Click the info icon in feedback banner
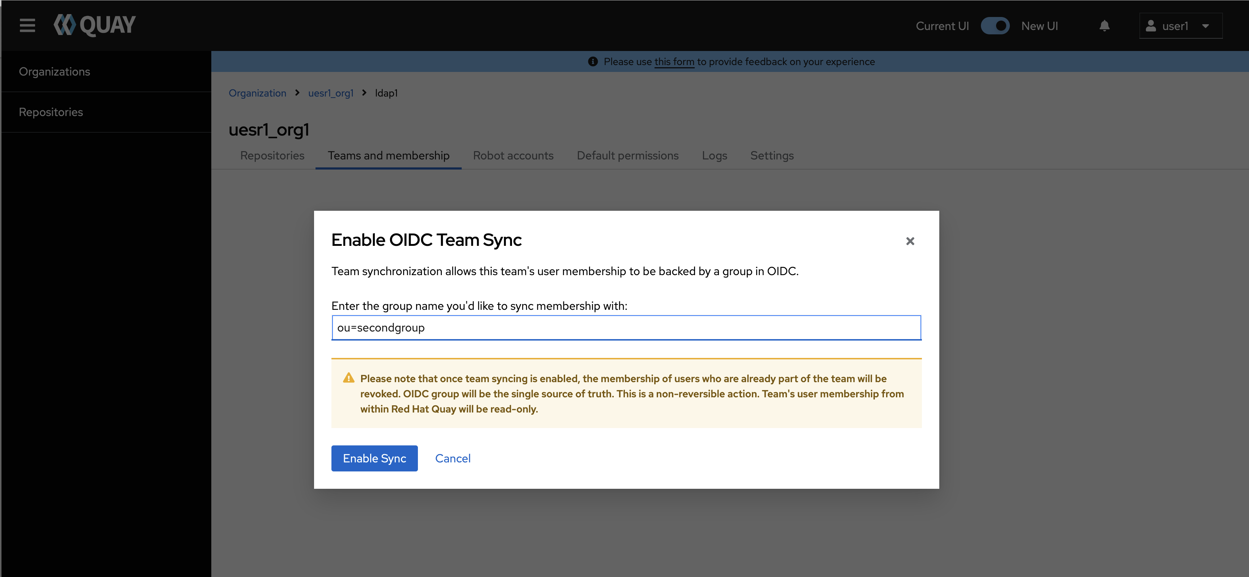This screenshot has width=1249, height=577. point(593,61)
